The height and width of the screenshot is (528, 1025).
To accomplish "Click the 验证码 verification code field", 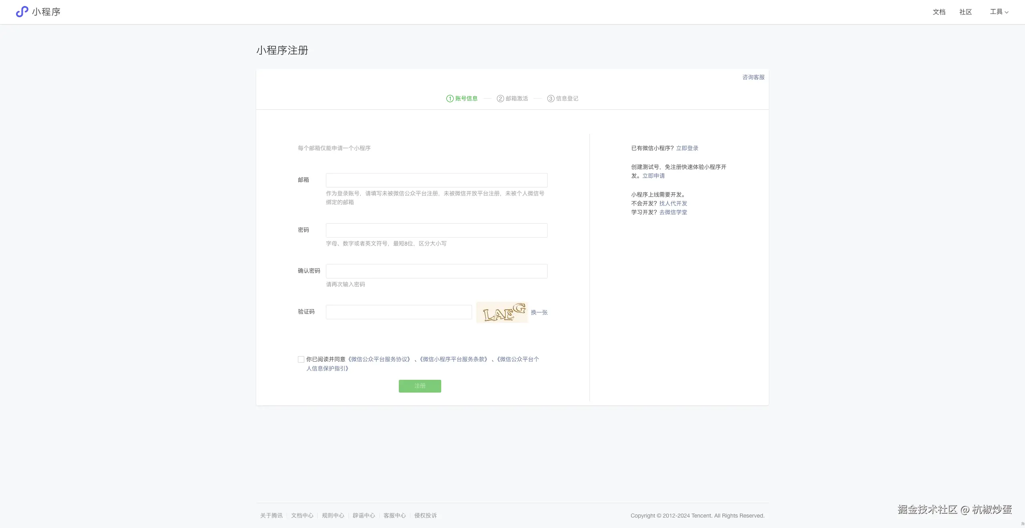I will coord(399,312).
